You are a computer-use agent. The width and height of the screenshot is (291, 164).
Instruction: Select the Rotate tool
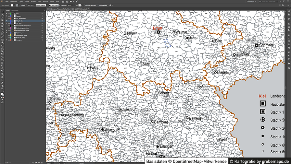(x=2, y=46)
